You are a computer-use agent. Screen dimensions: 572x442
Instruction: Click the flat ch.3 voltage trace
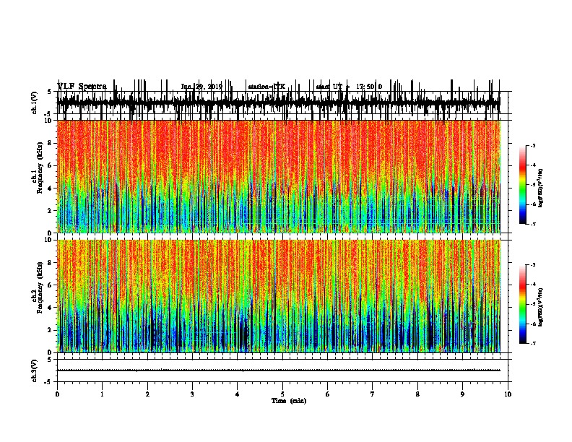[279, 370]
